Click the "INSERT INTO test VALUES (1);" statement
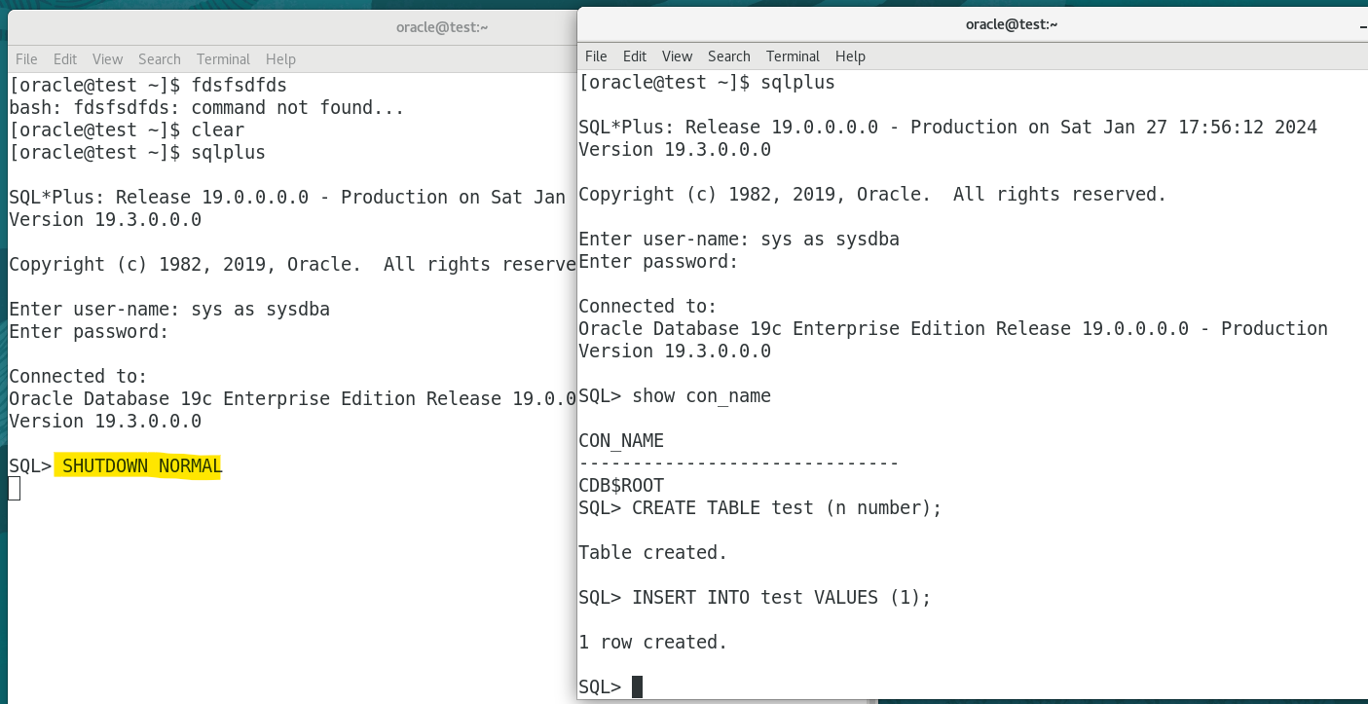This screenshot has height=704, width=1368. 782,598
